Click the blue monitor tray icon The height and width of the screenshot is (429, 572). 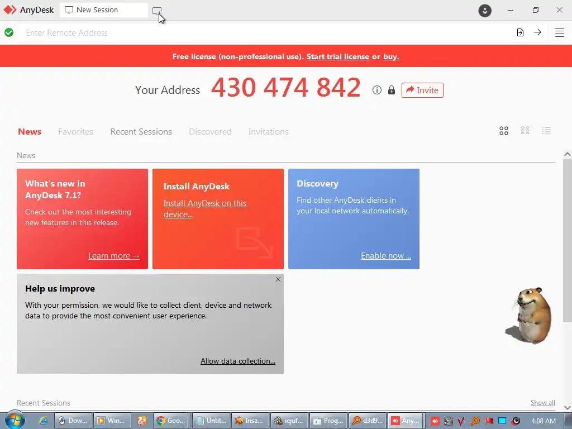(x=502, y=421)
